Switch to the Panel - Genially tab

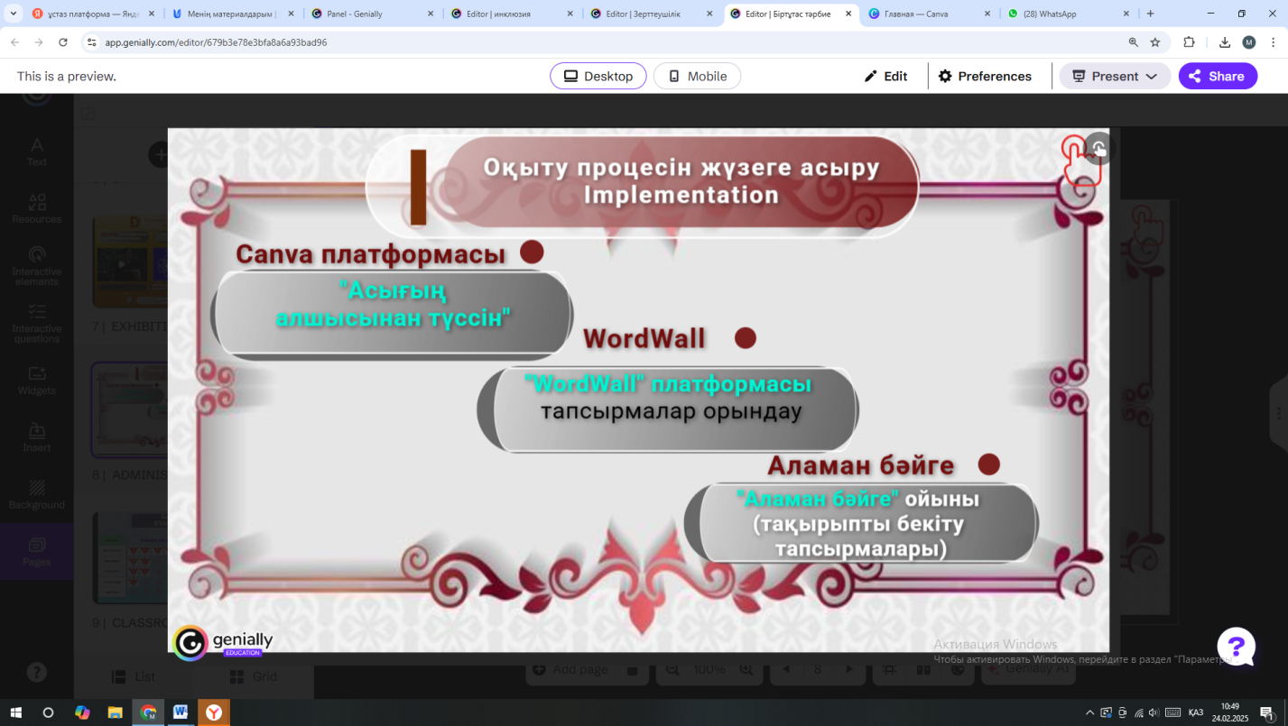(x=373, y=14)
